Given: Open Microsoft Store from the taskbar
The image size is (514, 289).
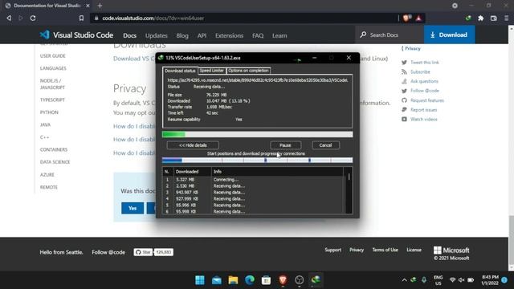Looking at the screenshot, I should point(266,280).
